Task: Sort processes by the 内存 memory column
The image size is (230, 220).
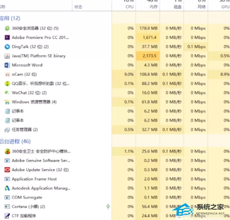Action: (x=148, y=5)
